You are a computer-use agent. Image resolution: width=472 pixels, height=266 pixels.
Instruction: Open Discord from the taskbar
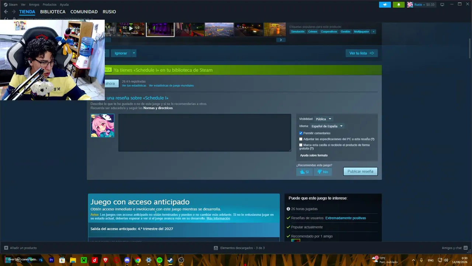coord(127,260)
